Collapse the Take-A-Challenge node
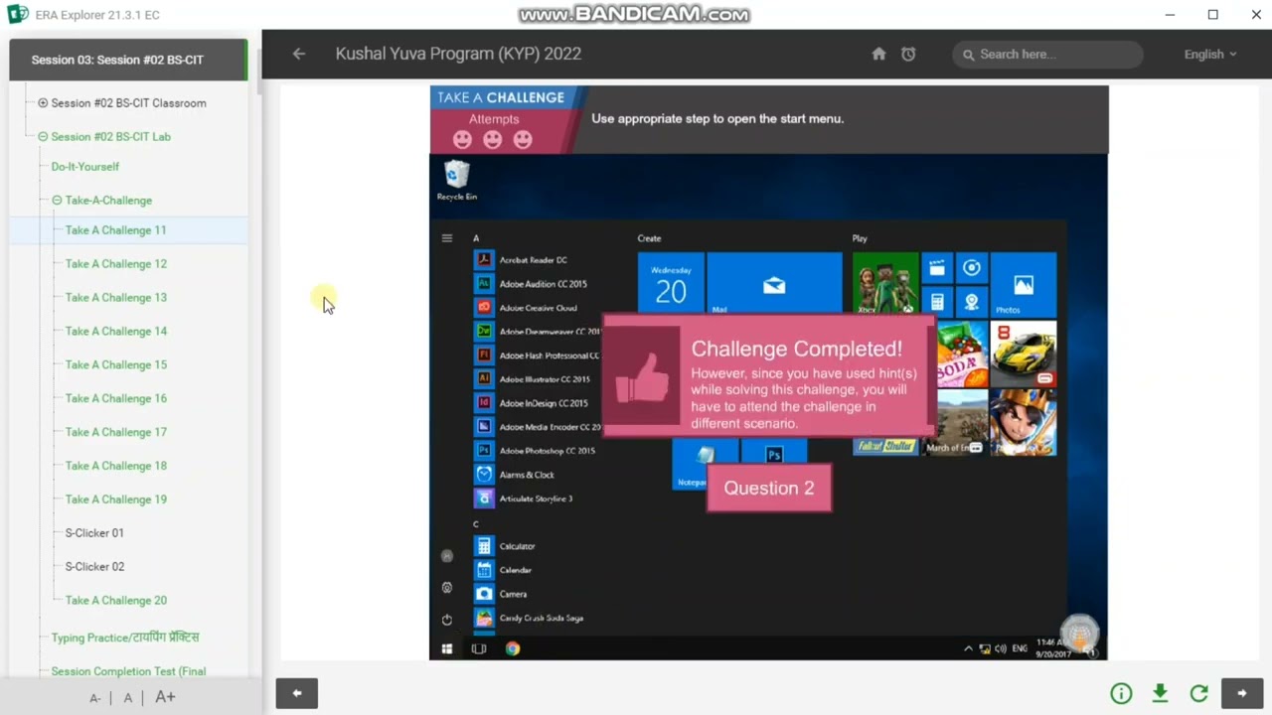Viewport: 1272px width, 715px height. click(57, 201)
